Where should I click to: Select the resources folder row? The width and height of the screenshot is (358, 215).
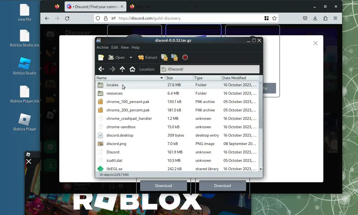click(177, 93)
